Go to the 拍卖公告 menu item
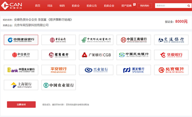This screenshot has height=117, width=192. (92, 6)
